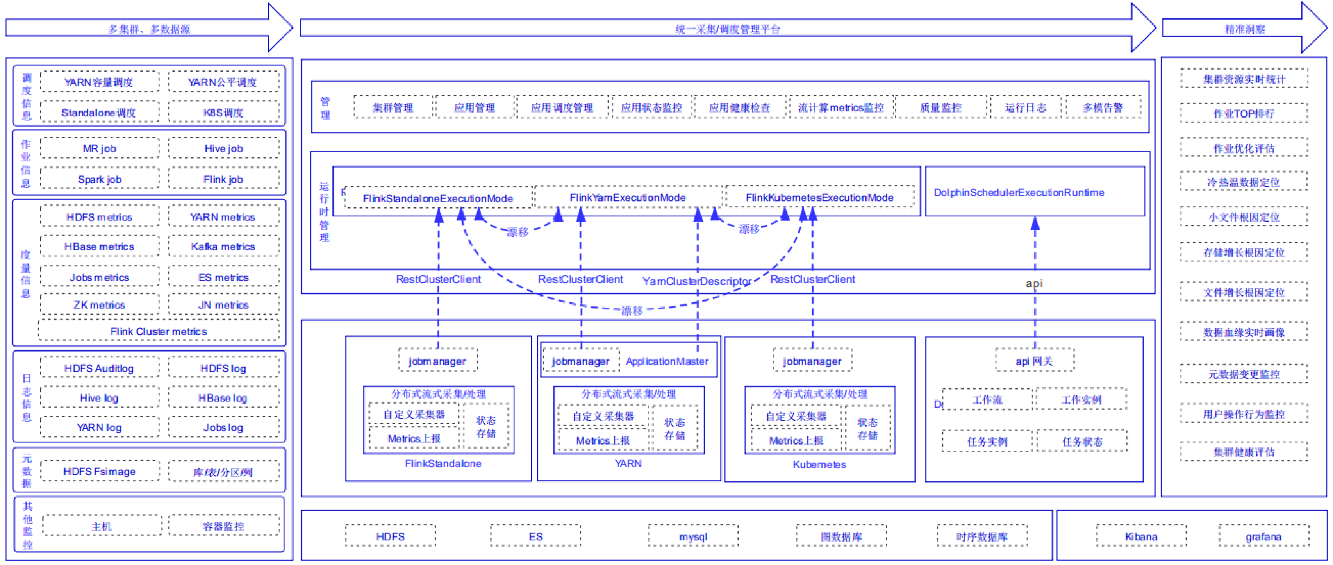The height and width of the screenshot is (565, 1333).
Task: Select the 任务状态 box
Action: 1082,441
